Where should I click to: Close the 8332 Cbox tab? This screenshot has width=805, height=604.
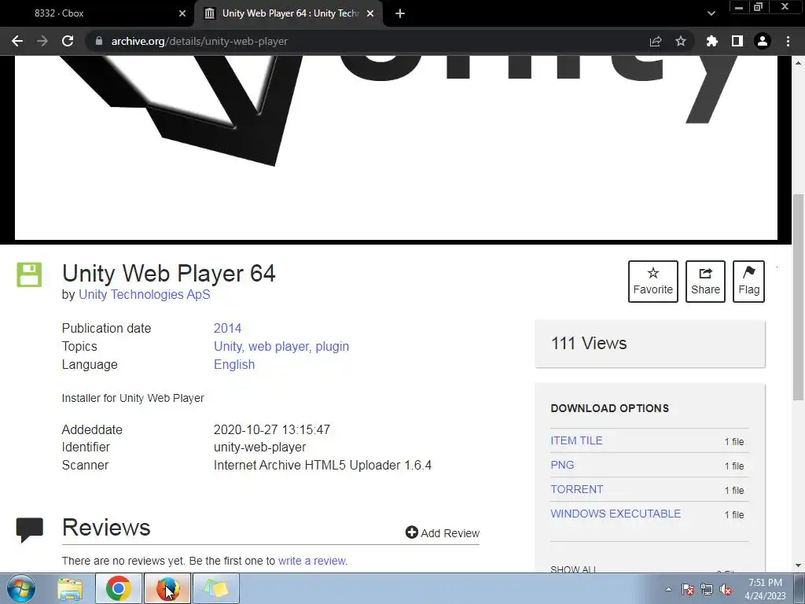click(x=182, y=13)
